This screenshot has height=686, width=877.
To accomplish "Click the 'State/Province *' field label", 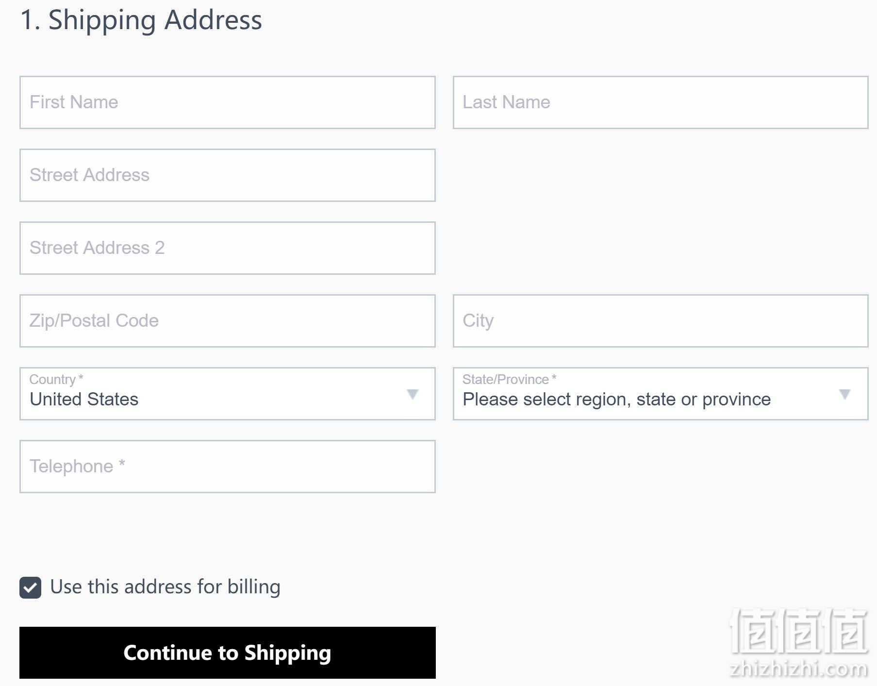I will [x=509, y=379].
